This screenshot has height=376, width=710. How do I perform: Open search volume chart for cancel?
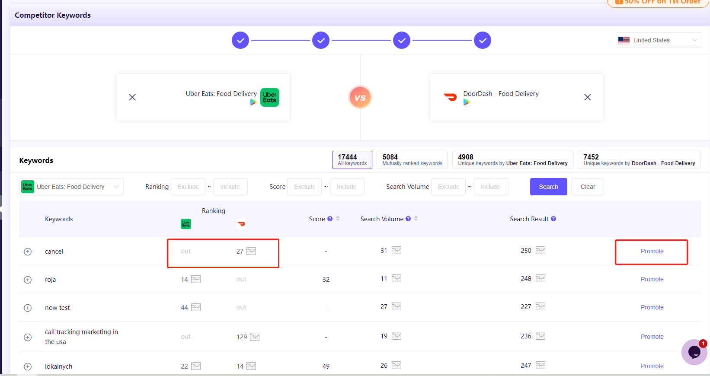(397, 250)
